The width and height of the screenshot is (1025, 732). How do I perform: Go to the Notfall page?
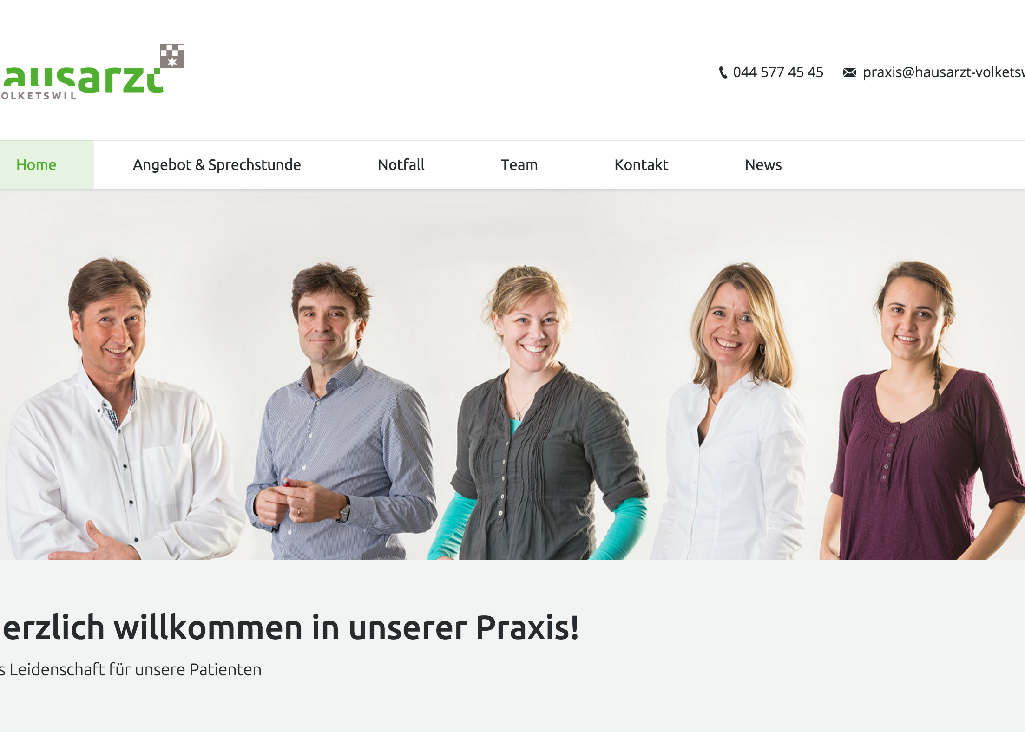[401, 165]
